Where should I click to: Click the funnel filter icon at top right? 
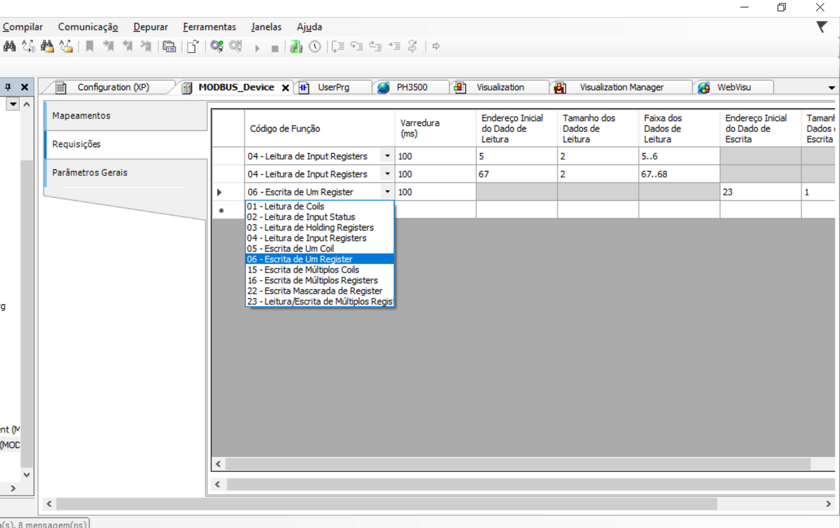click(x=821, y=27)
